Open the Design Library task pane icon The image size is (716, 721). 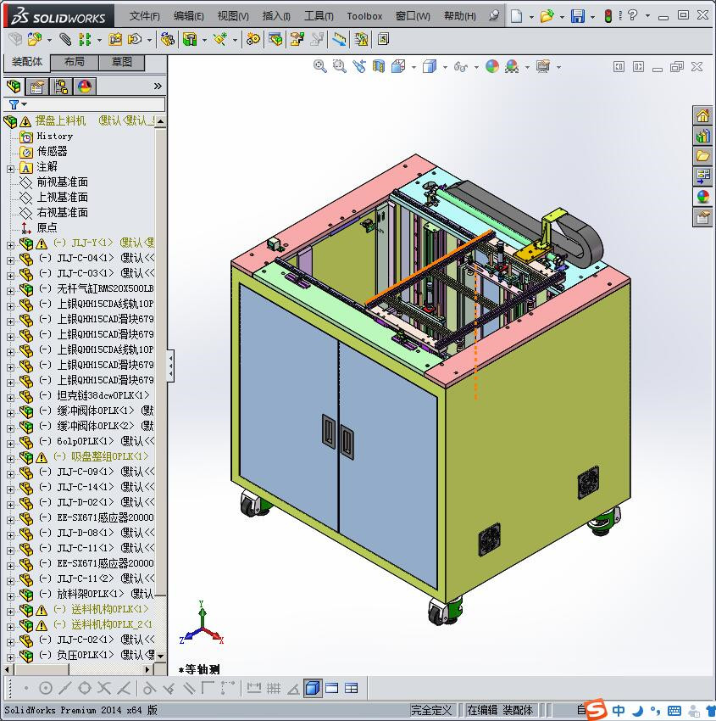click(x=702, y=136)
